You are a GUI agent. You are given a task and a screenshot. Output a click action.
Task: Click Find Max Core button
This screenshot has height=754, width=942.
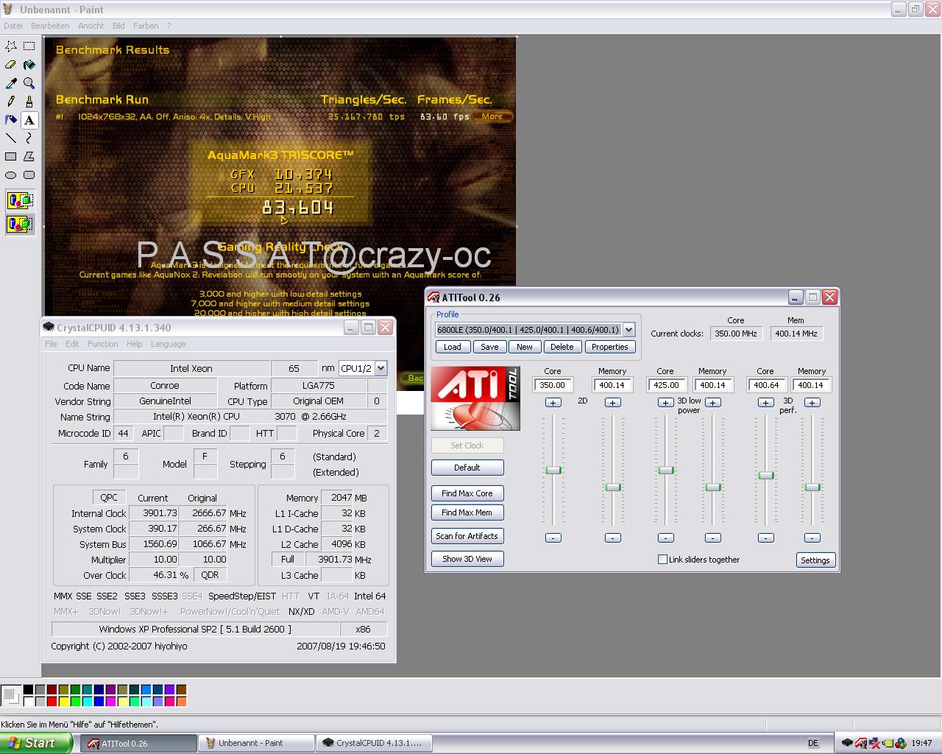point(467,493)
